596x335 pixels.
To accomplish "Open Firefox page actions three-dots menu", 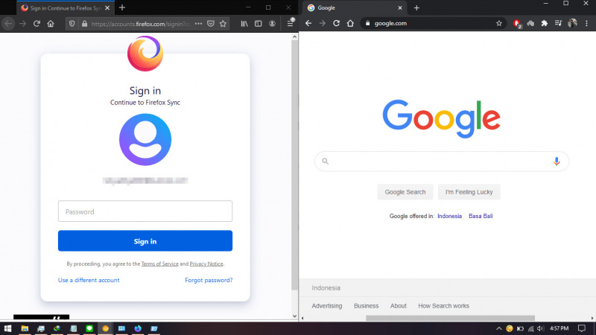I will [x=198, y=24].
